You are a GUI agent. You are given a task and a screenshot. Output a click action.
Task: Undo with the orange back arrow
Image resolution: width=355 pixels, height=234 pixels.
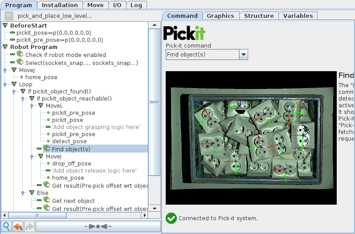(18, 226)
